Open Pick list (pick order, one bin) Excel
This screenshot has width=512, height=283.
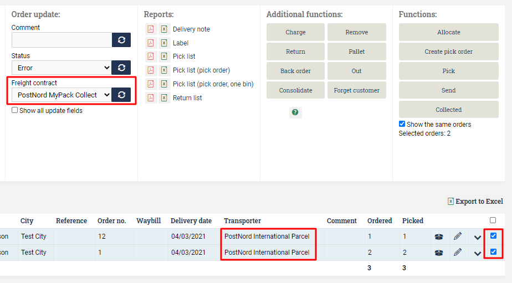[x=164, y=84]
